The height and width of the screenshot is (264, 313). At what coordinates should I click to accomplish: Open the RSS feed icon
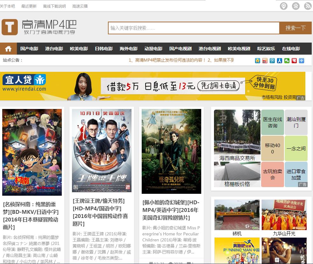(x=308, y=6)
